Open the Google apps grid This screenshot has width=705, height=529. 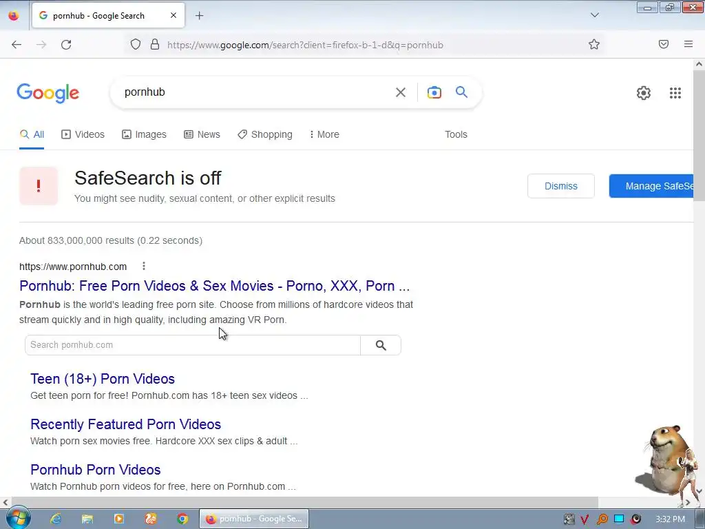coord(675,93)
